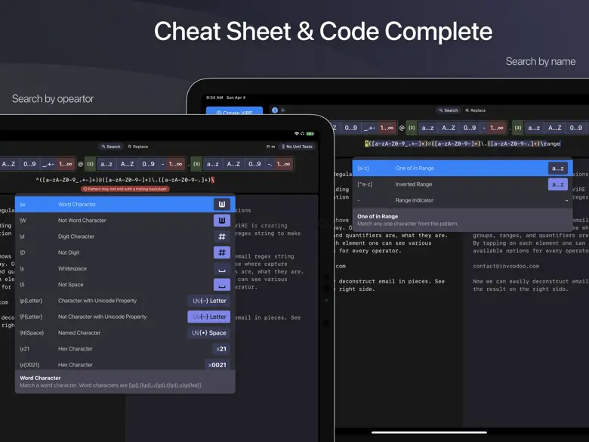Image resolution: width=589 pixels, height=442 pixels.
Task: Select 'Range Indicator' suggestion on back iPad
Action: tap(462, 200)
